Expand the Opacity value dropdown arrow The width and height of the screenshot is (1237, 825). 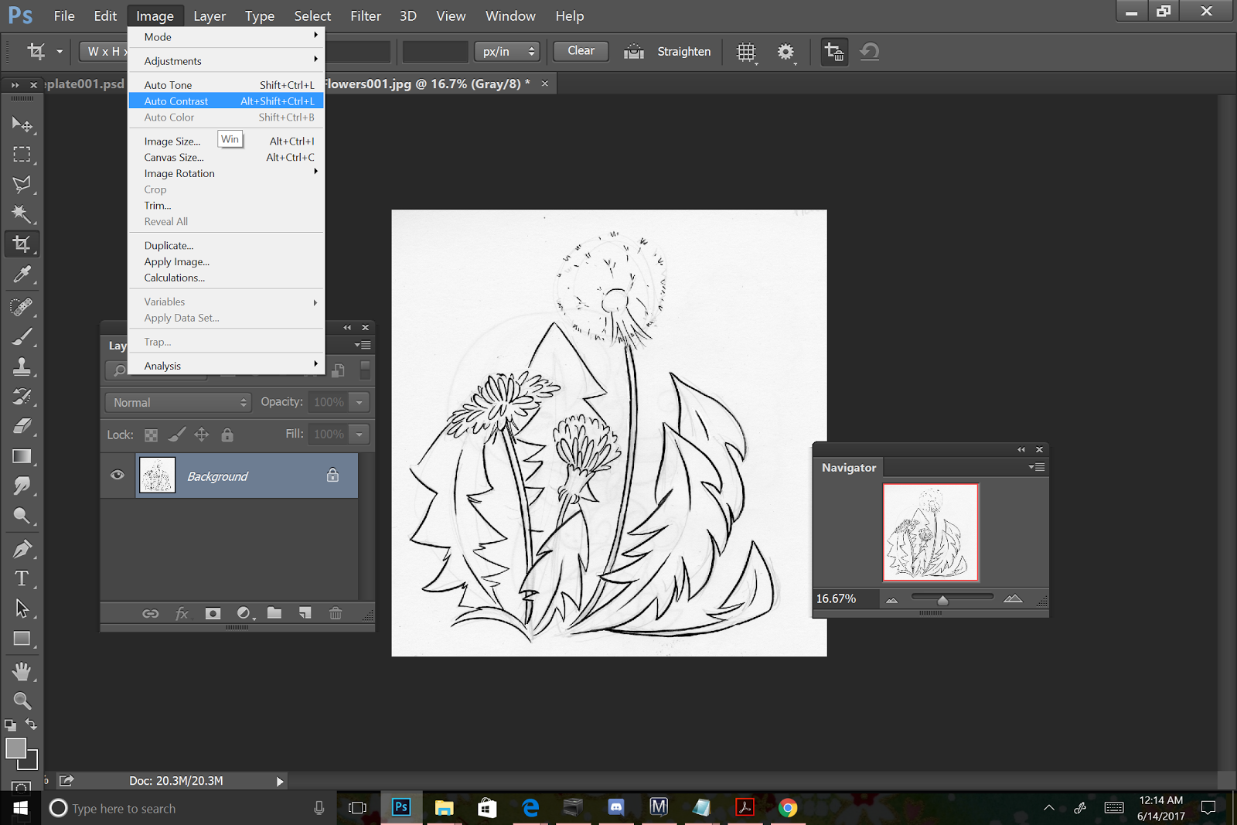point(360,402)
